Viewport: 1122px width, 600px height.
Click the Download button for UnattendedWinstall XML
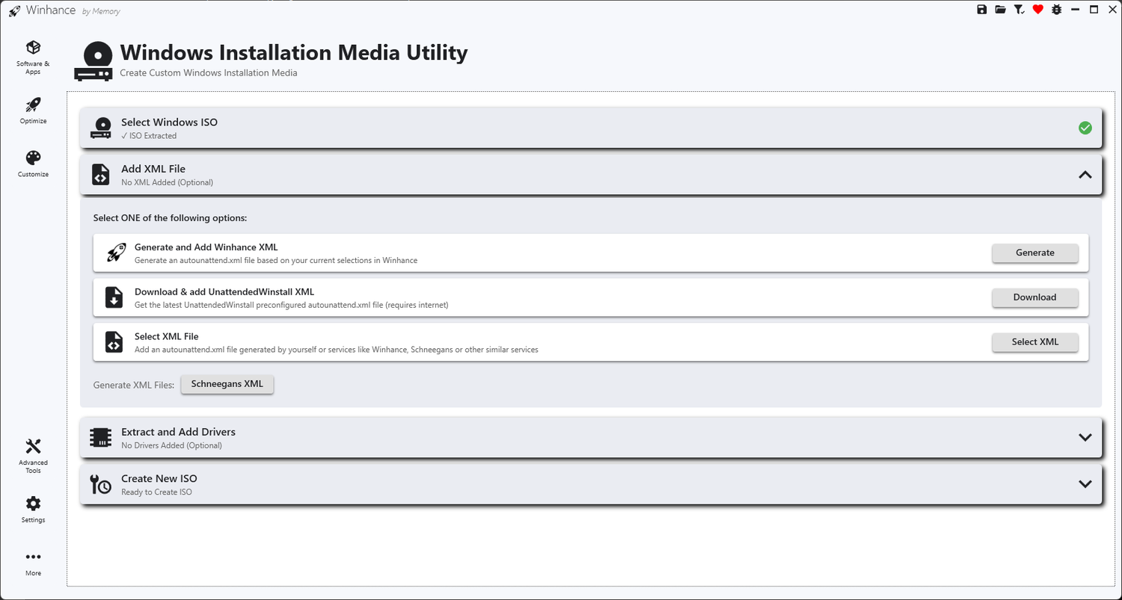[1035, 297]
